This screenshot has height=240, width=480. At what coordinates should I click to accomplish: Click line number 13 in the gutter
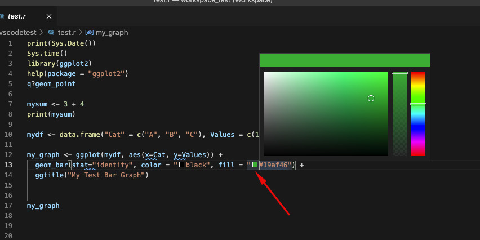8,165
